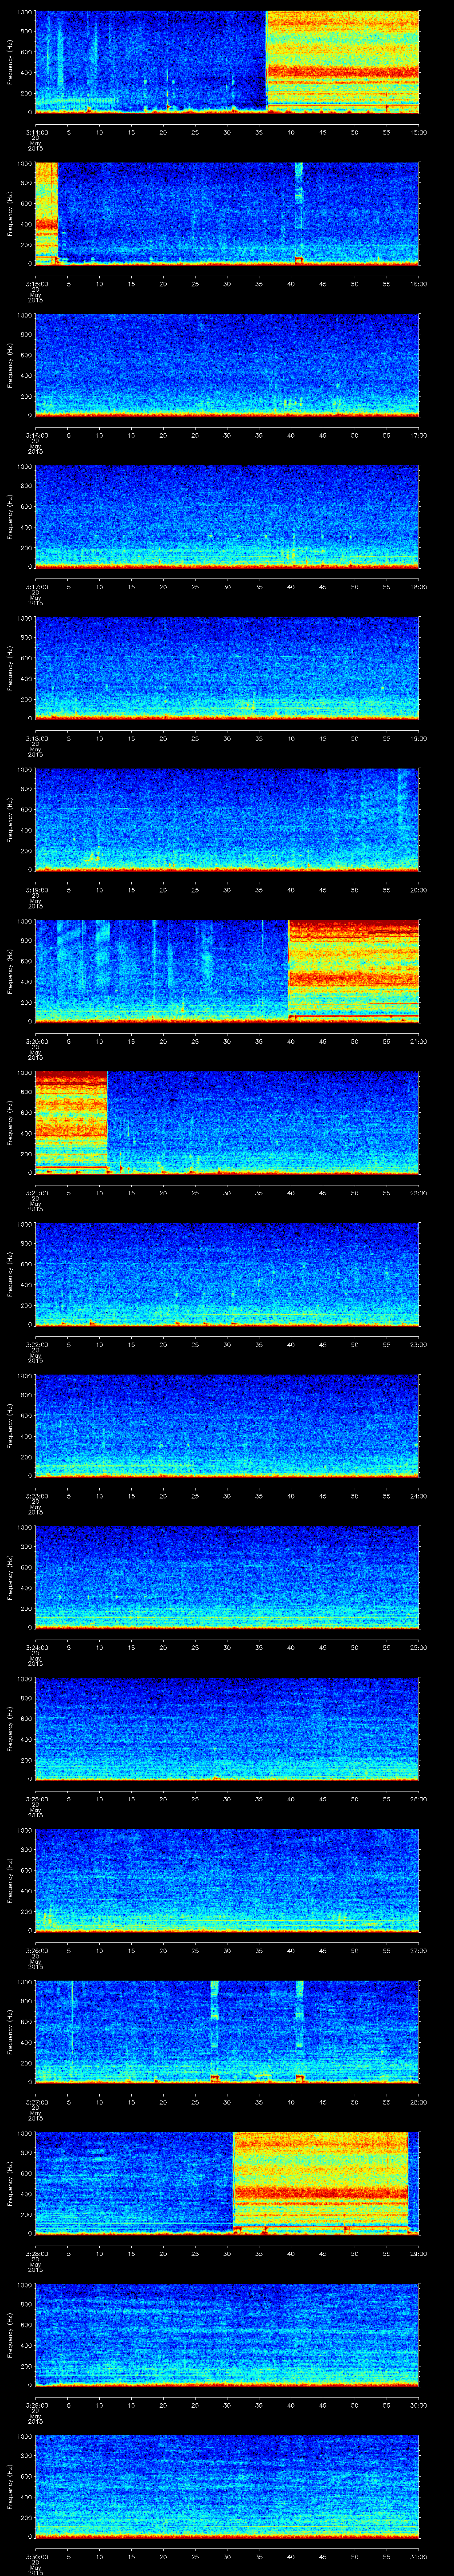
Task: Click the 3:20:00 start time label
Action: [36, 1041]
